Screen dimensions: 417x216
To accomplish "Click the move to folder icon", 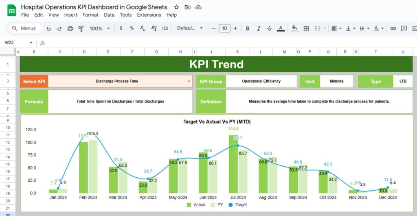I will click(187, 7).
